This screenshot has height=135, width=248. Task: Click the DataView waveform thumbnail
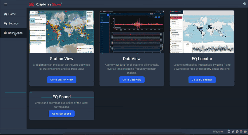click(x=132, y=32)
